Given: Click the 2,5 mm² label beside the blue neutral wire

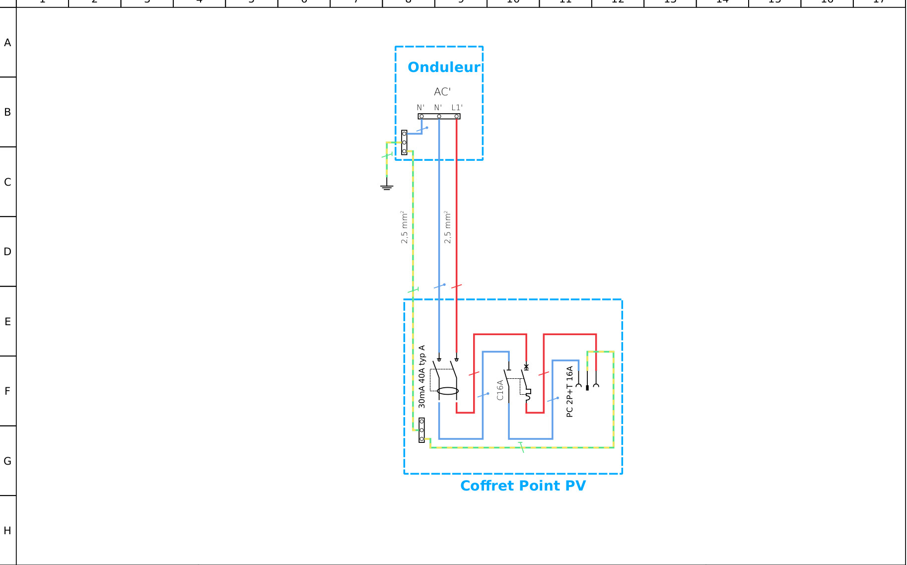Looking at the screenshot, I should coord(447,227).
